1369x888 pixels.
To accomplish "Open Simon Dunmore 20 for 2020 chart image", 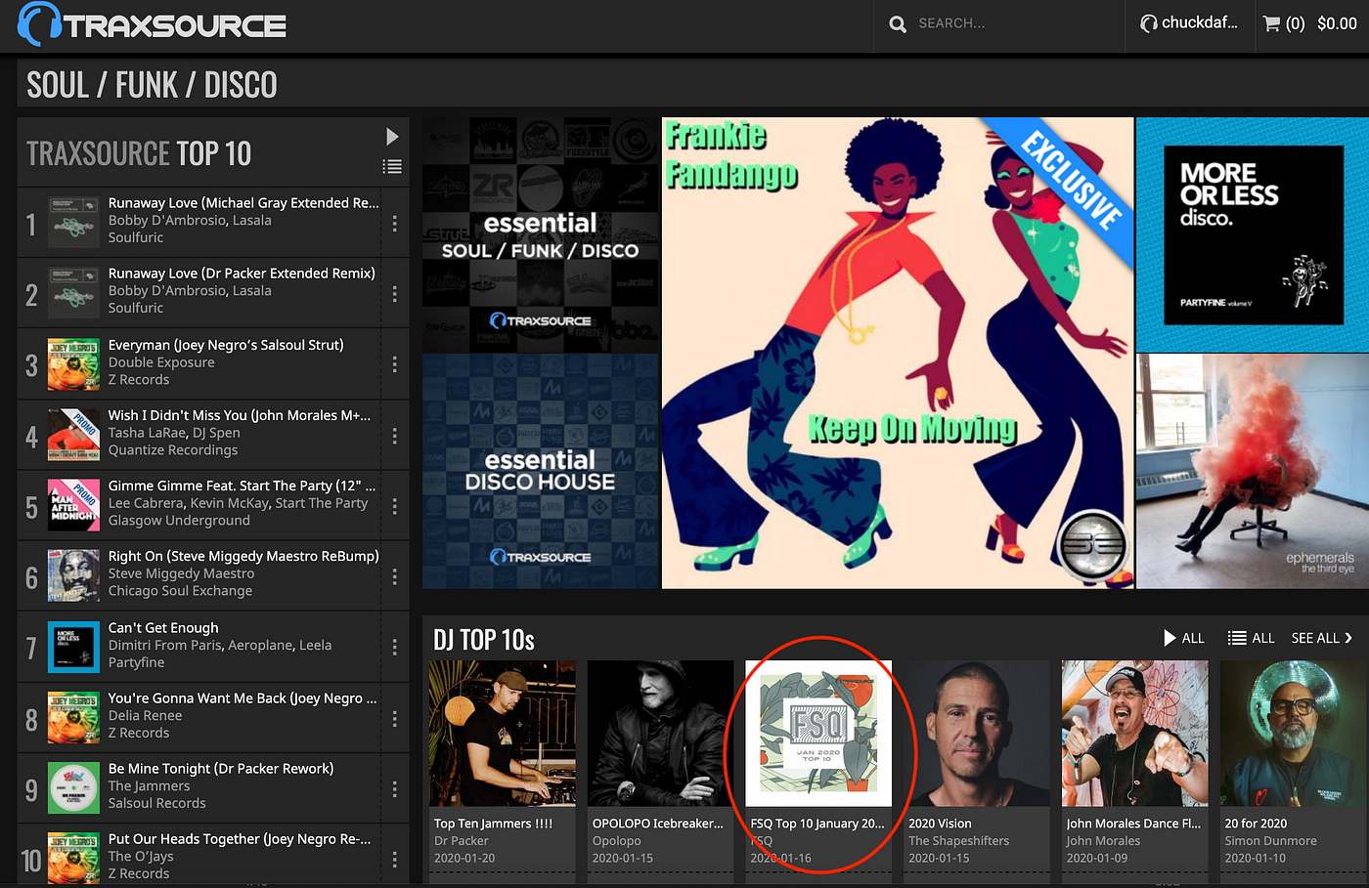I will (x=1293, y=734).
